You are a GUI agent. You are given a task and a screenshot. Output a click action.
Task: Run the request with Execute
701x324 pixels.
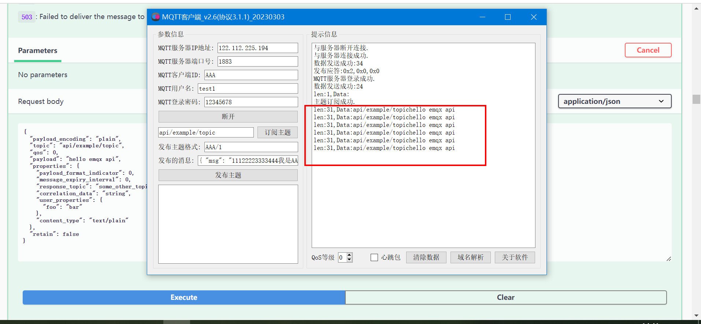(184, 297)
